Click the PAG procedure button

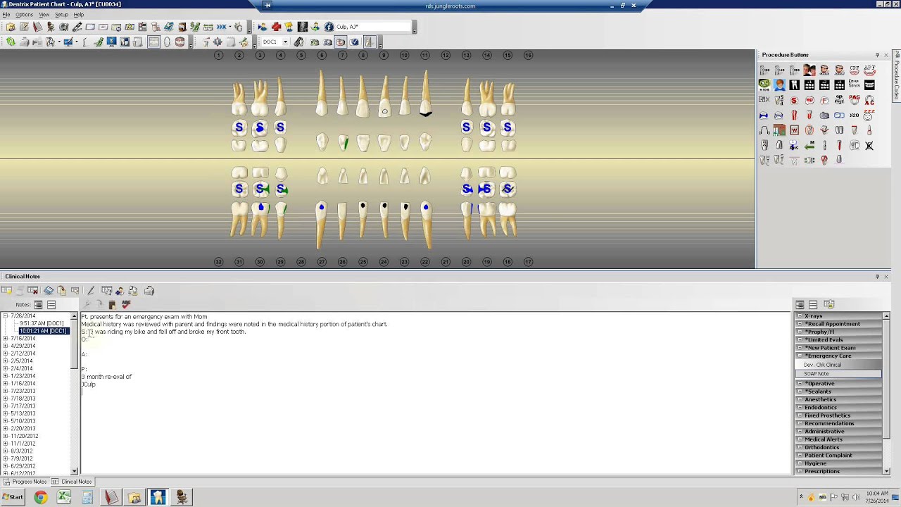pos(854,99)
